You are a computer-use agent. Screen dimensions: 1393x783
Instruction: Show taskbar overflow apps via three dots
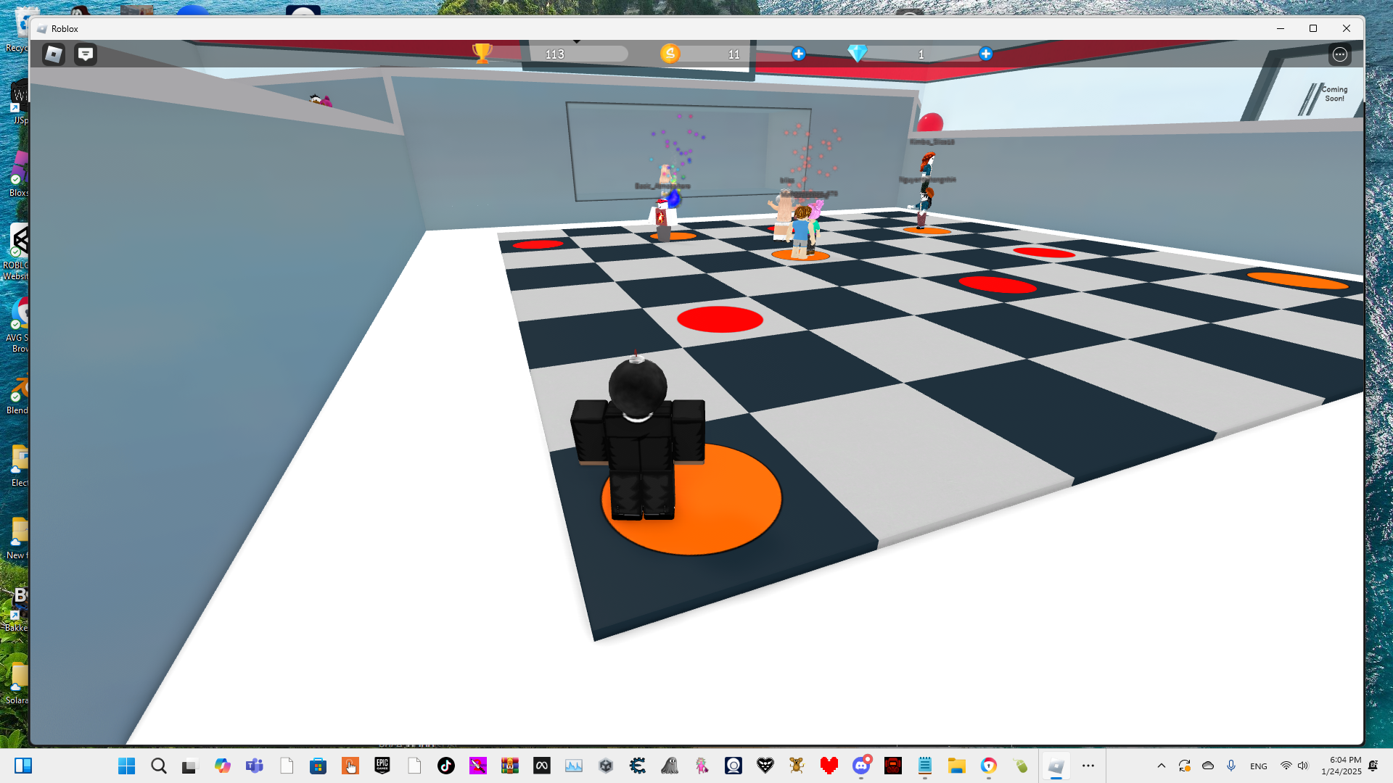pyautogui.click(x=1088, y=766)
